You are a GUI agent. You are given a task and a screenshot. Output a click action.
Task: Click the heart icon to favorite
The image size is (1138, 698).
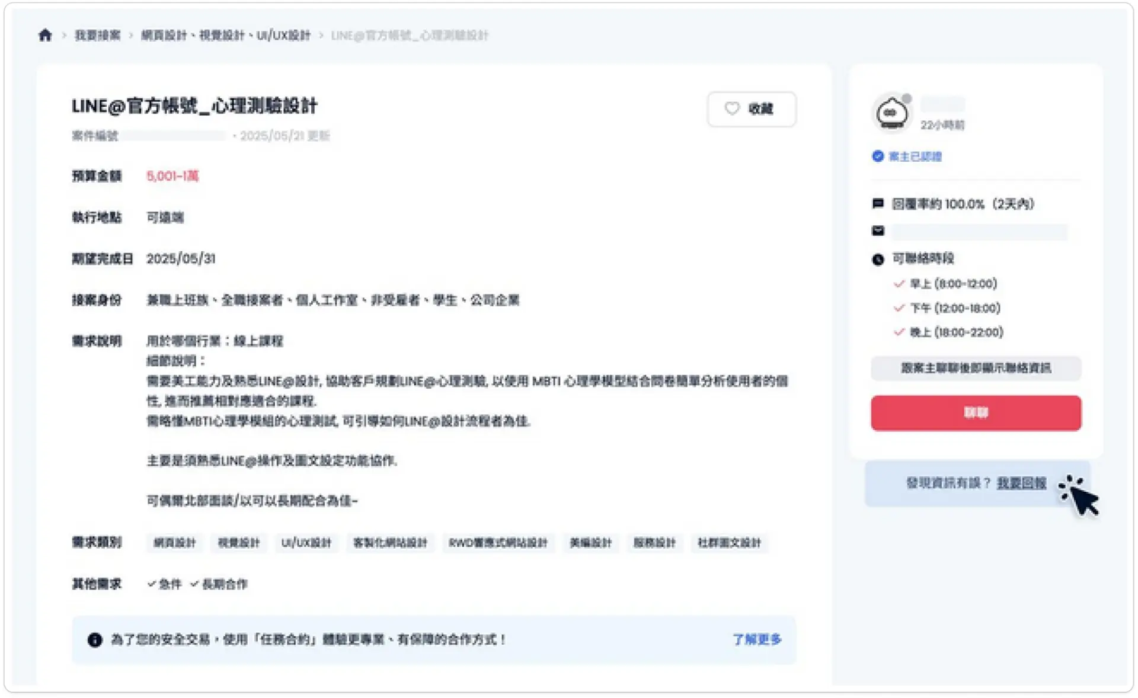coord(732,108)
